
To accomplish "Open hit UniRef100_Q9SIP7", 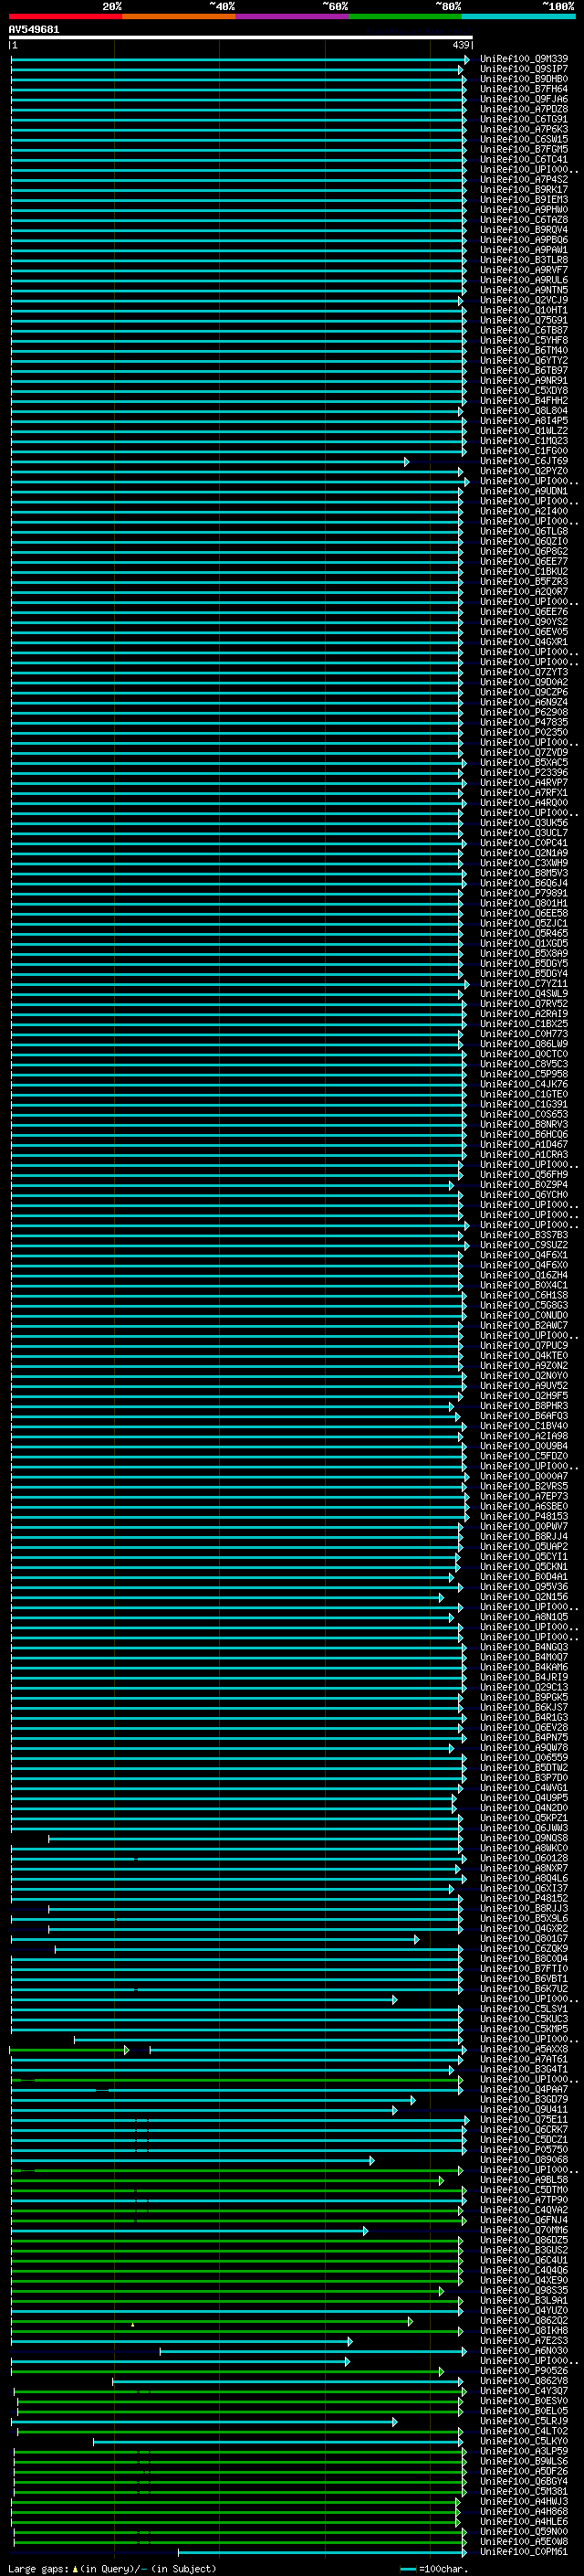I will [524, 69].
